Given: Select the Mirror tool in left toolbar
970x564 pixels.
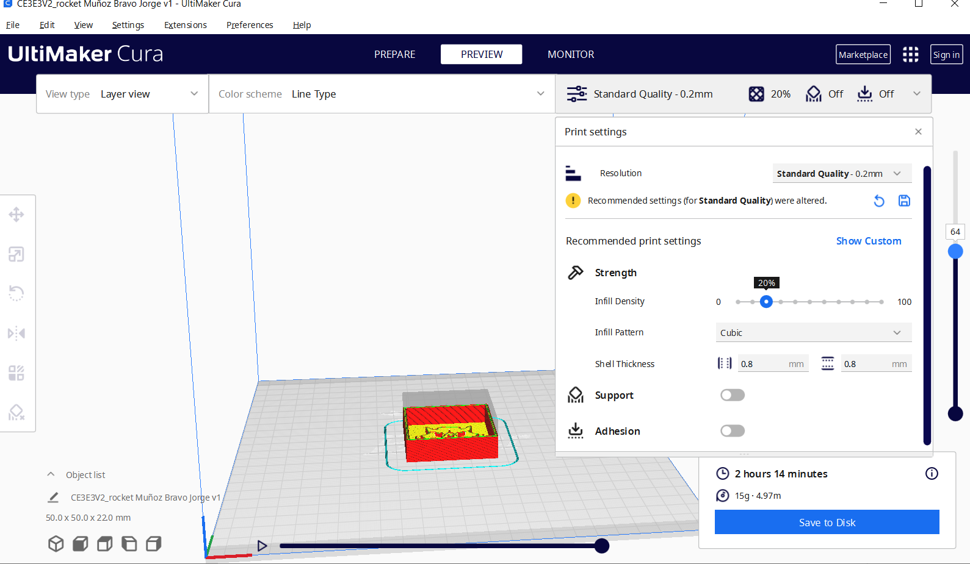Looking at the screenshot, I should (16, 334).
